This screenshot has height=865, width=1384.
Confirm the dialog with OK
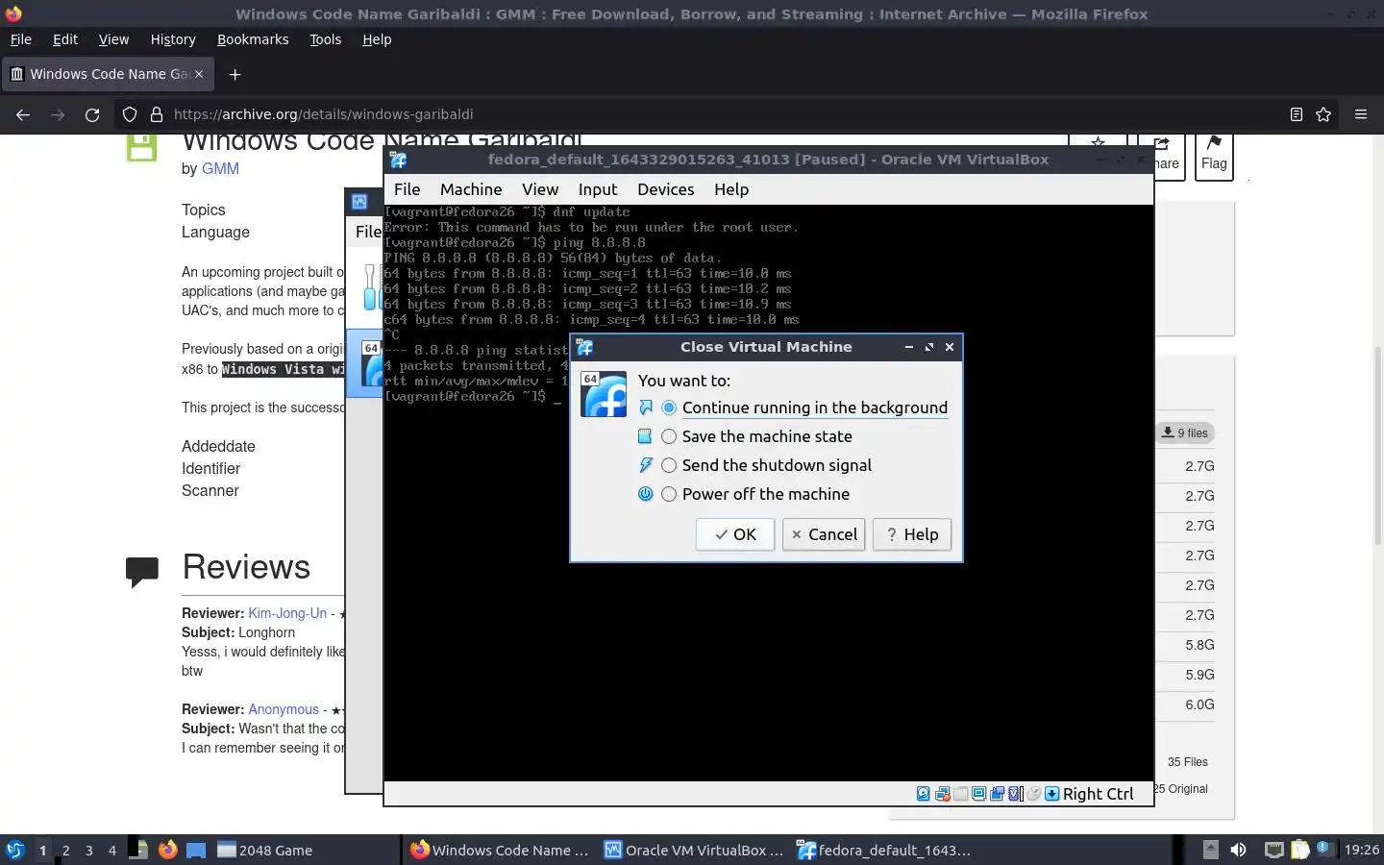[735, 534]
